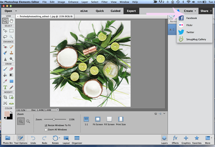Switch to the Guided tab
Image resolution: width=215 pixels, height=147 pixels.
click(x=115, y=11)
